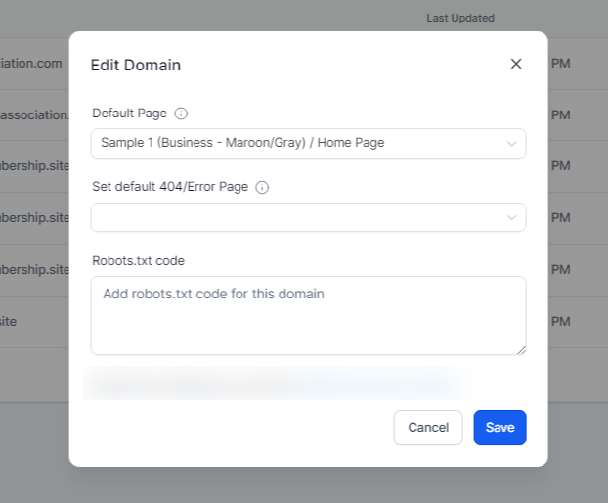Click info icon beside Default Page
Viewport: 608px width, 503px height.
pyautogui.click(x=181, y=114)
